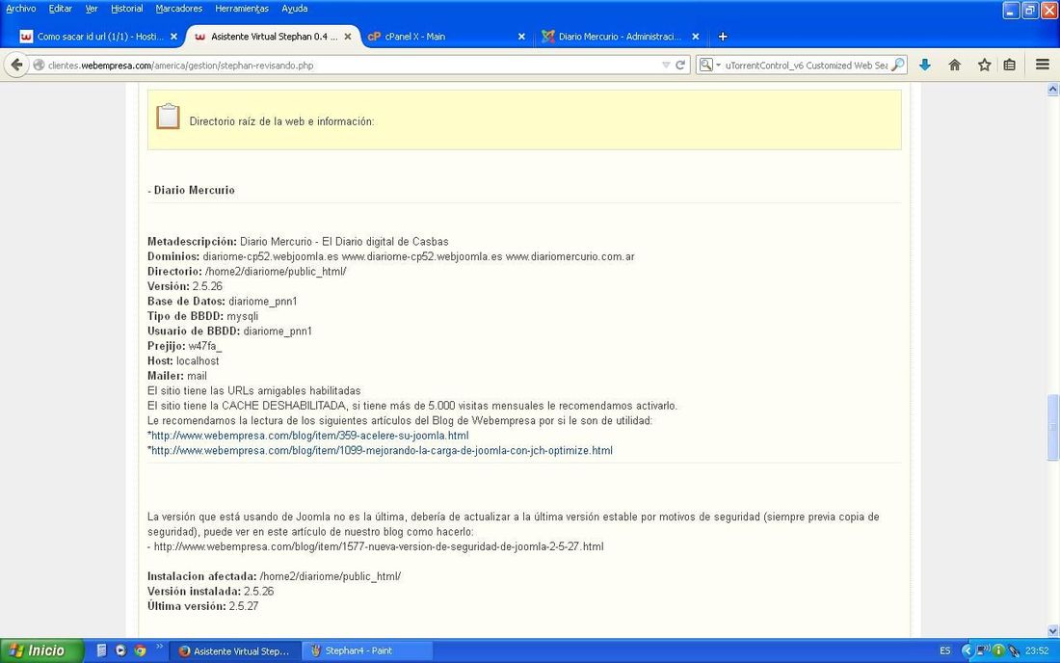Open the Firefox hamburger menu
The image size is (1060, 663).
(1043, 65)
